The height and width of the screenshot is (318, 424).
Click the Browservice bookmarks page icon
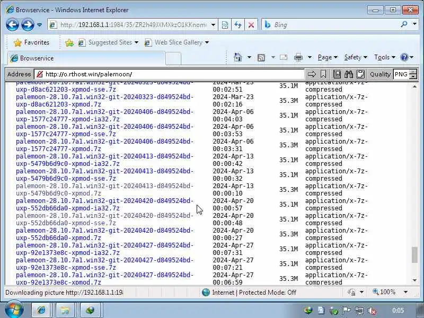tap(337, 74)
